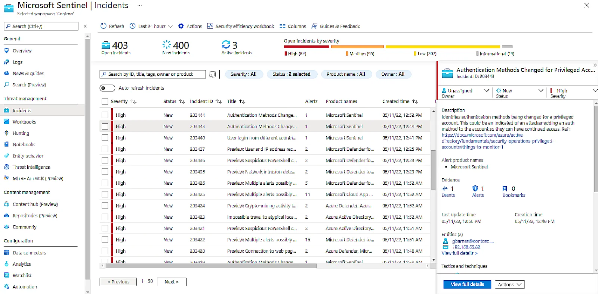Click the Data connectors grid icon
Image resolution: width=598 pixels, height=294 pixels.
(6, 253)
